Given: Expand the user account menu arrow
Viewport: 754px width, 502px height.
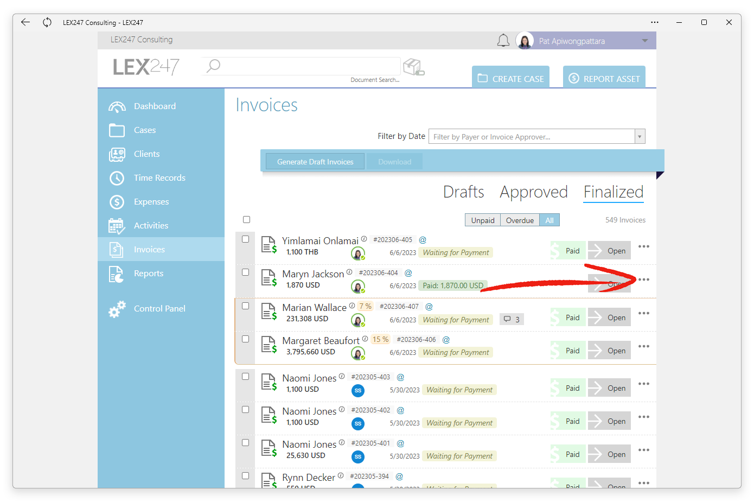Looking at the screenshot, I should [x=645, y=41].
